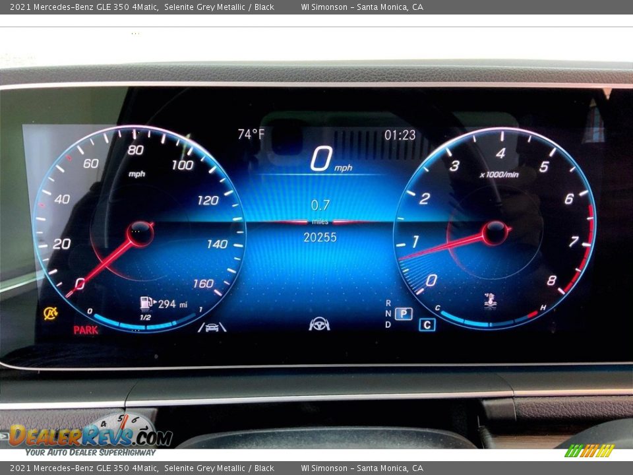
Task: Click the top 2021 Mercedes-Benz GLE 350 4Matic title
Action: tap(84, 7)
